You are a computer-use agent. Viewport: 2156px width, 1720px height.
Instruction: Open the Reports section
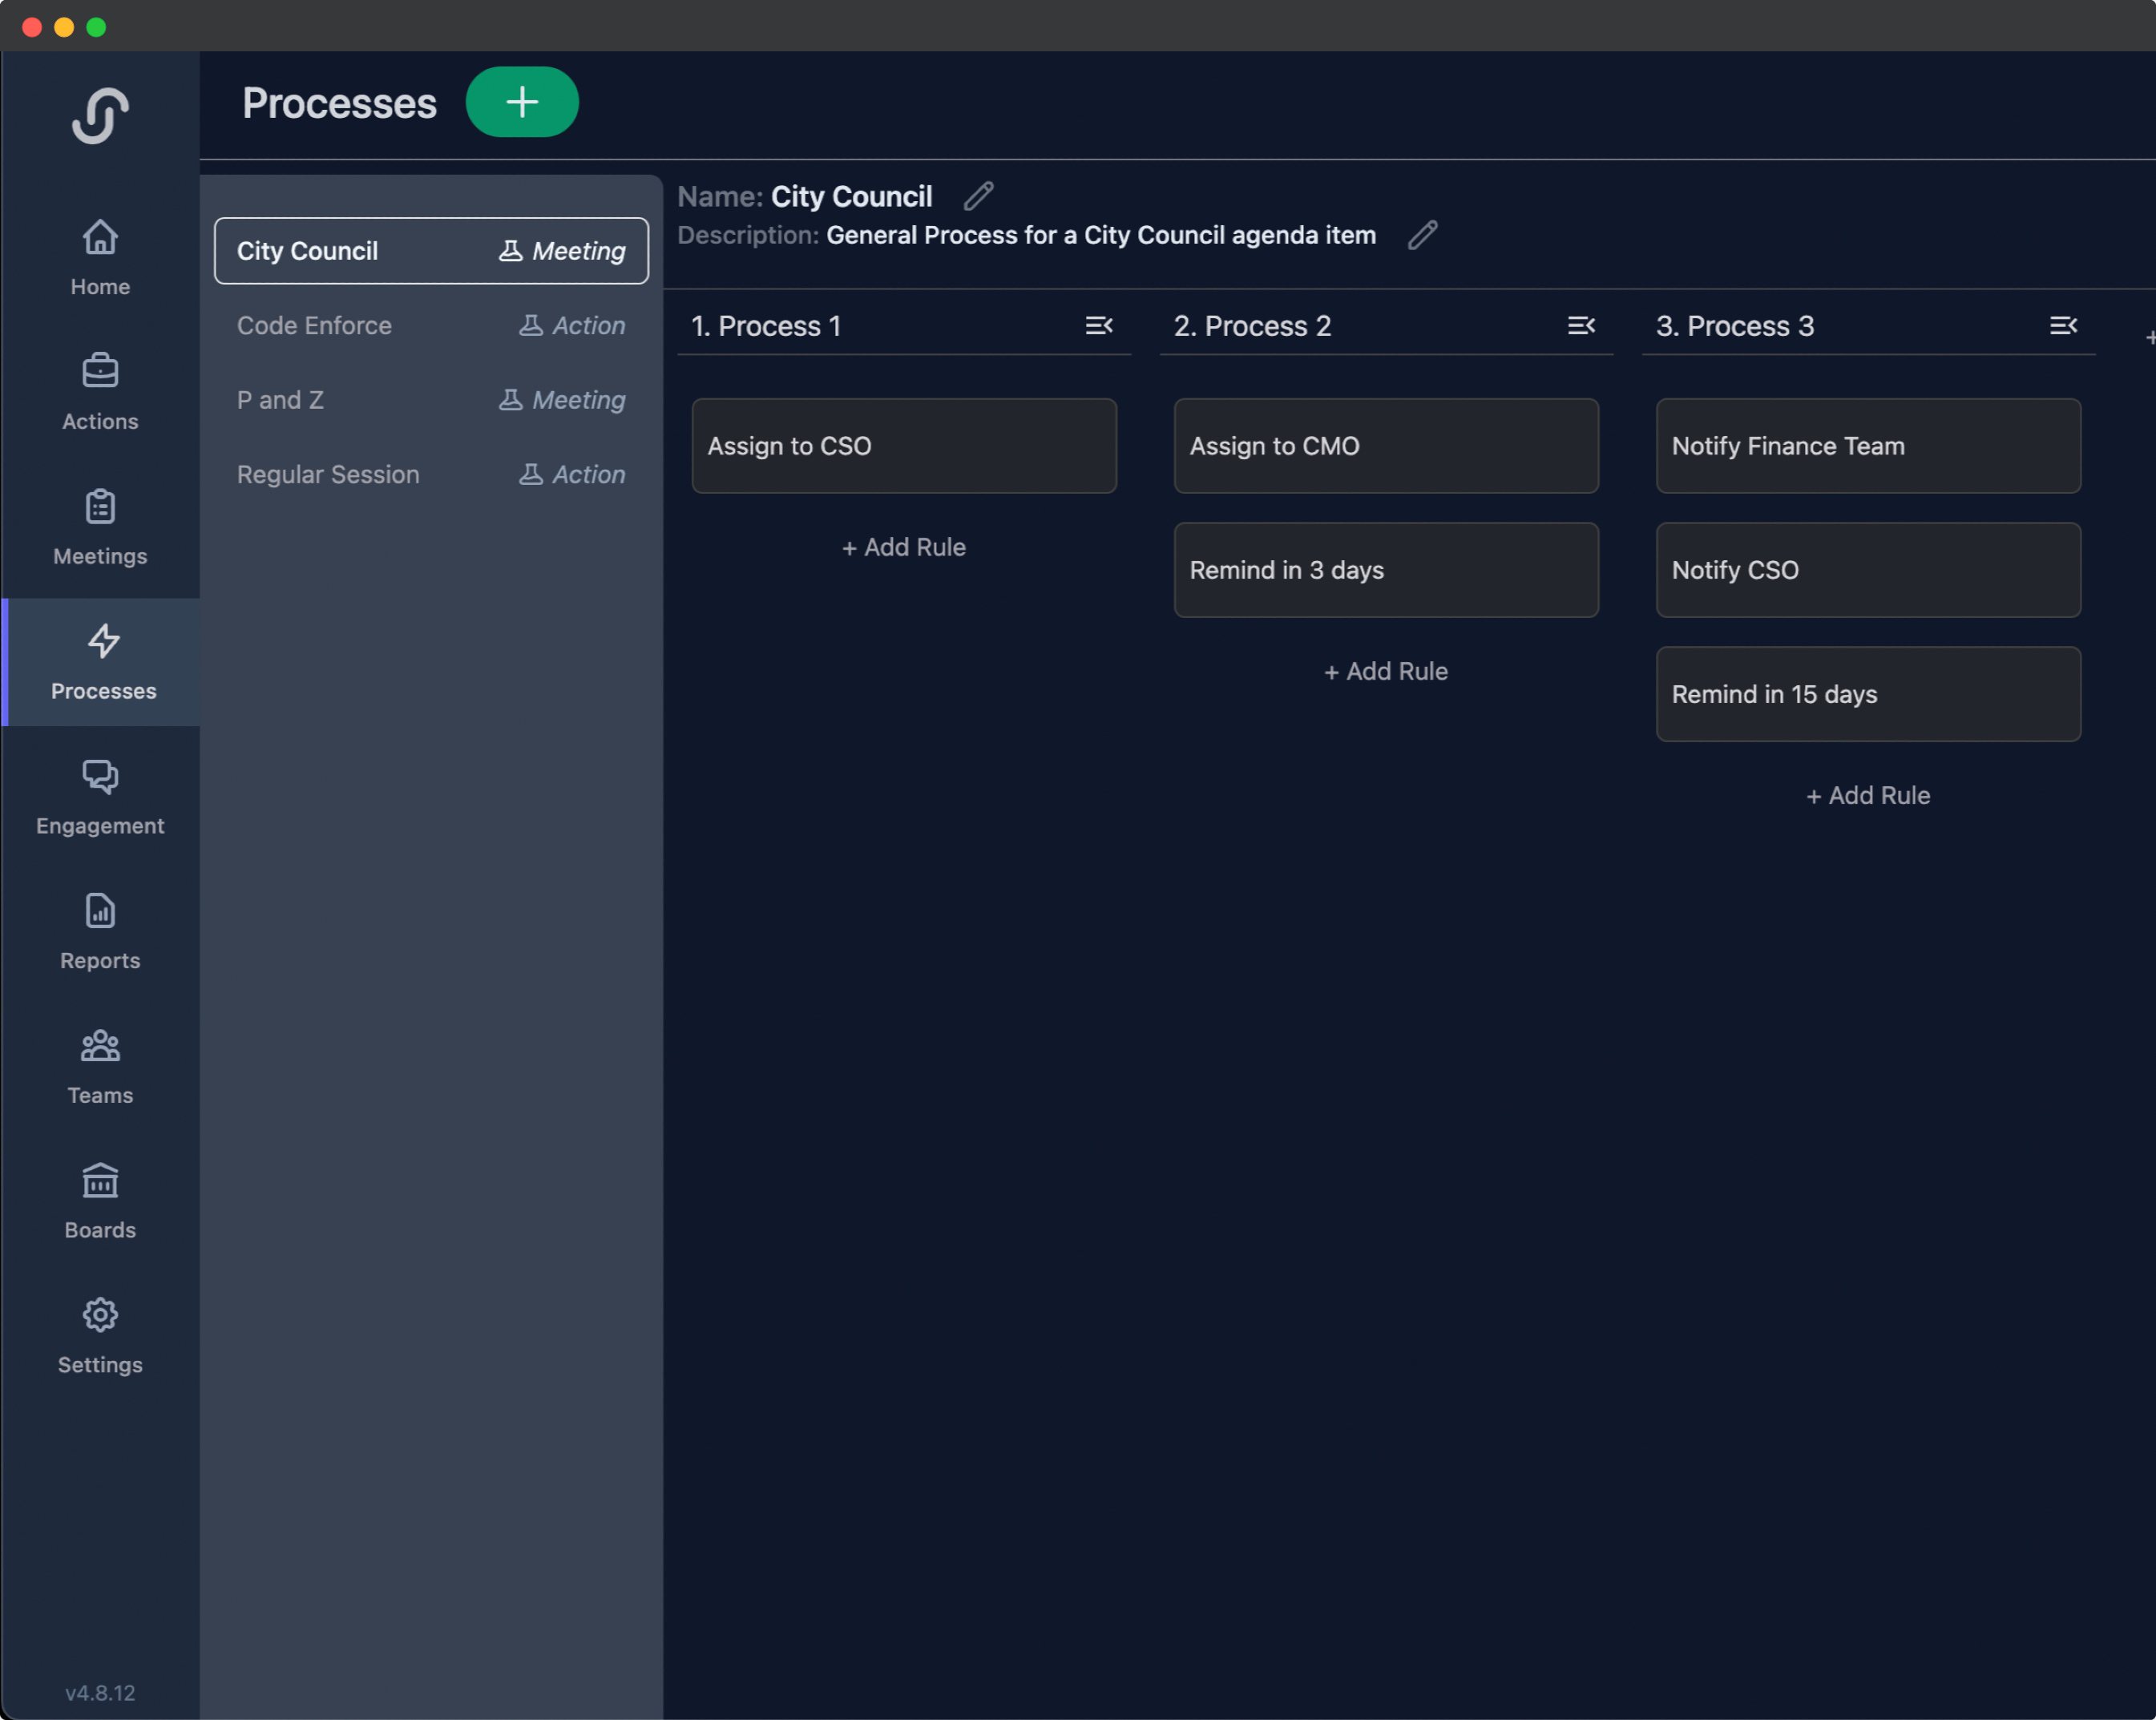100,932
